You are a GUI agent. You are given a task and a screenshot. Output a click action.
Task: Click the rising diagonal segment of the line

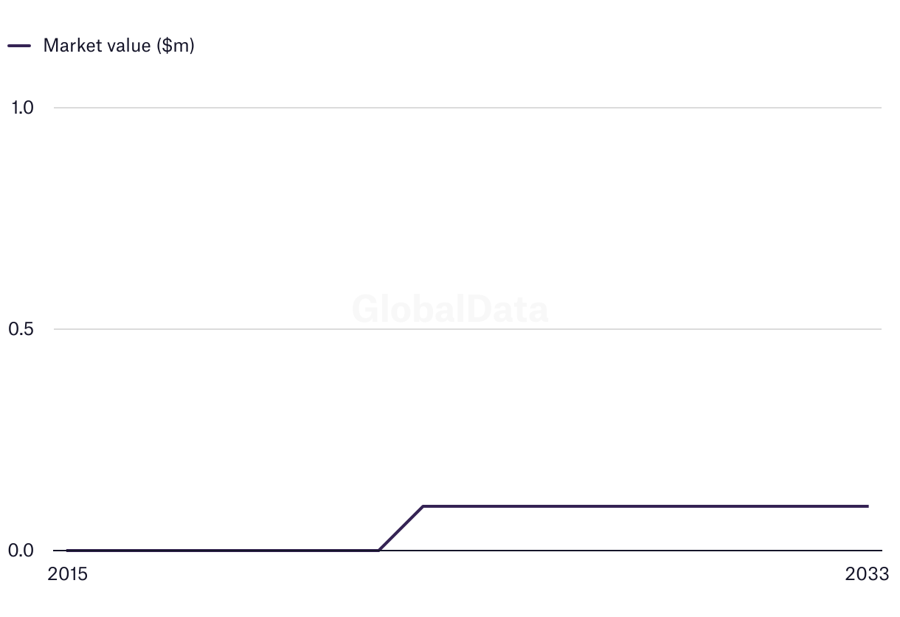[401, 528]
